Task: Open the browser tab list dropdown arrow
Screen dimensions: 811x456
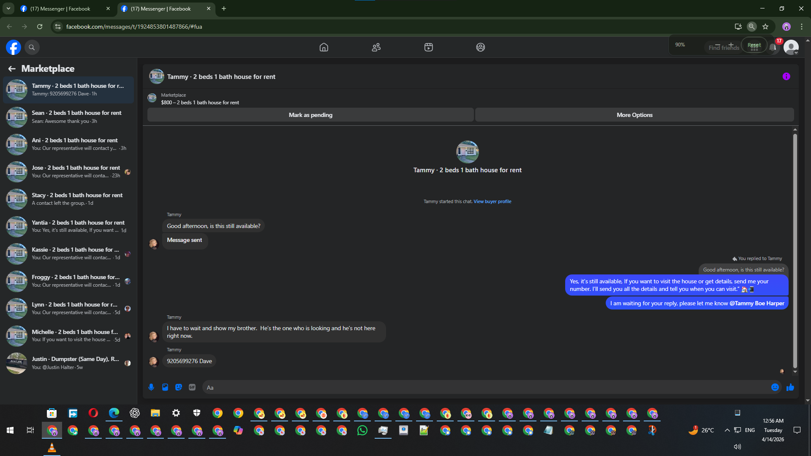Action: 8,8
